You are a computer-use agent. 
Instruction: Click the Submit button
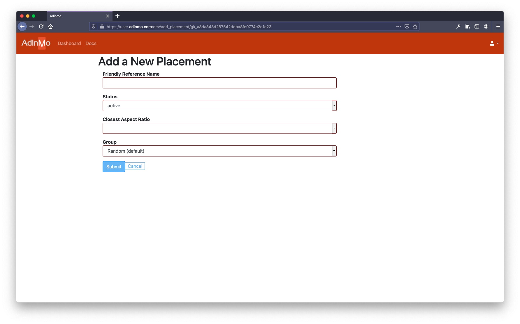(114, 167)
